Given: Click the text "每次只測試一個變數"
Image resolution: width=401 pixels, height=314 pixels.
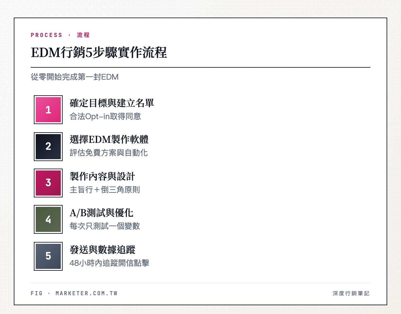Looking at the screenshot, I should pos(105,226).
